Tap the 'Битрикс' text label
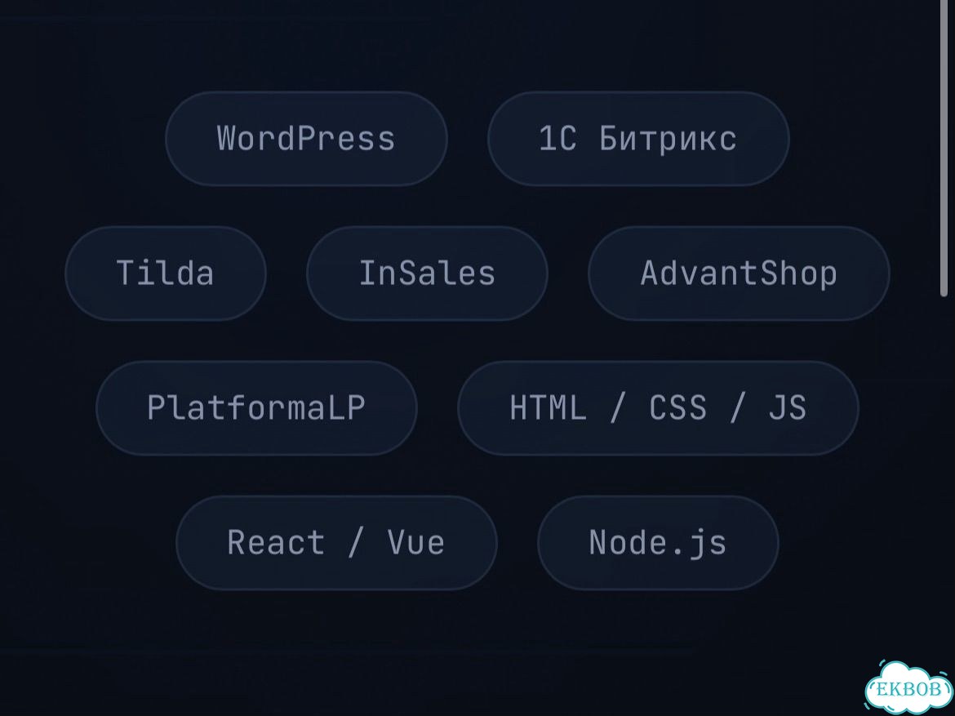955x716 pixels. pyautogui.click(x=668, y=139)
